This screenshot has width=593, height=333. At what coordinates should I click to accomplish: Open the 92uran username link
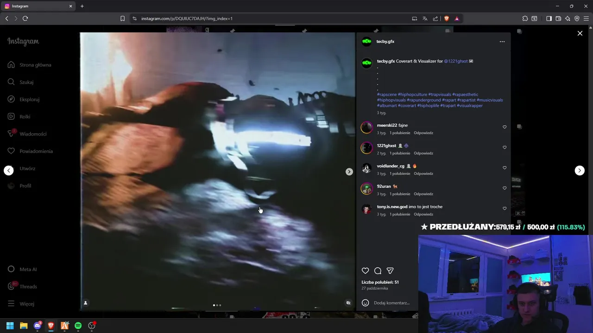pos(384,186)
